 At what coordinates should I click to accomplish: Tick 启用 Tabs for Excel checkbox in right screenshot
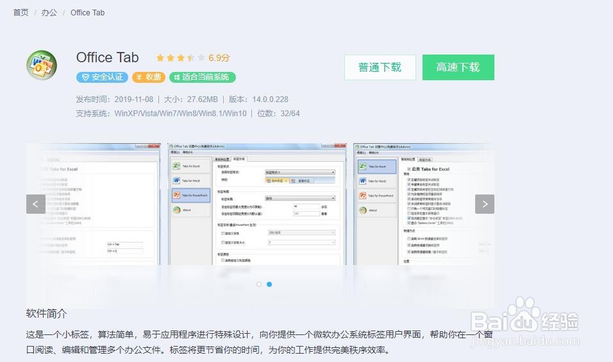(x=409, y=169)
